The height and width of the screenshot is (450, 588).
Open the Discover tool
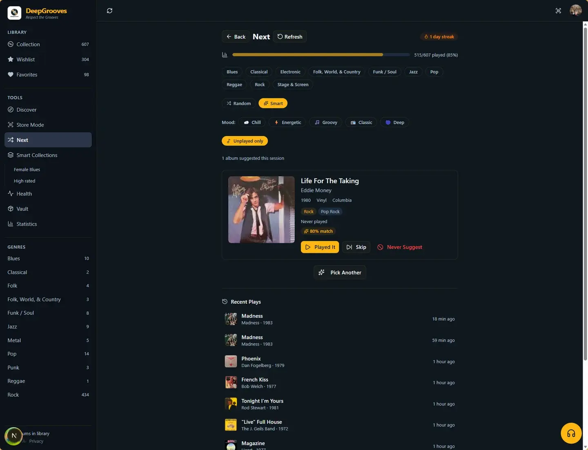click(x=48, y=110)
